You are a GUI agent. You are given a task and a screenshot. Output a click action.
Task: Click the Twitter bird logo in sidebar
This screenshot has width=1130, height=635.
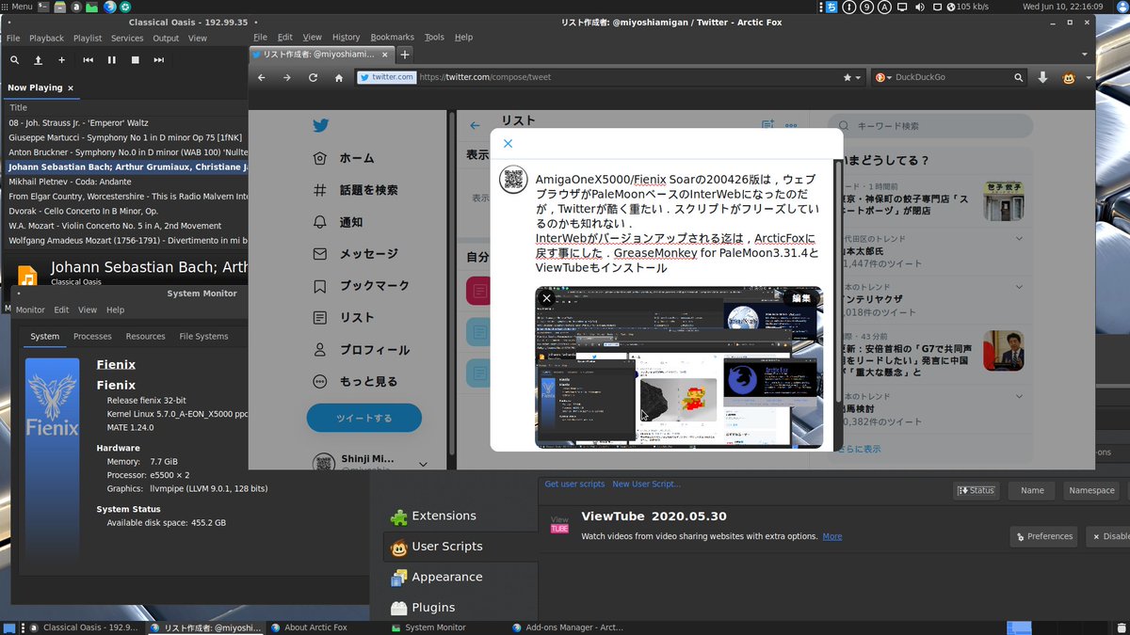320,125
